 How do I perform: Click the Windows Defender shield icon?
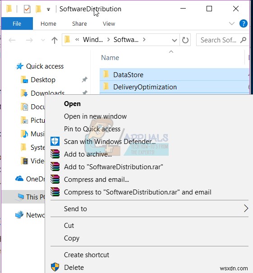tap(55, 141)
